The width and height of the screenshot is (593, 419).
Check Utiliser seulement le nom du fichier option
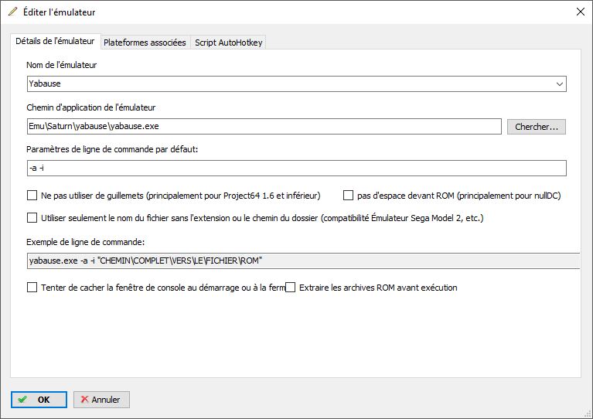(32, 218)
